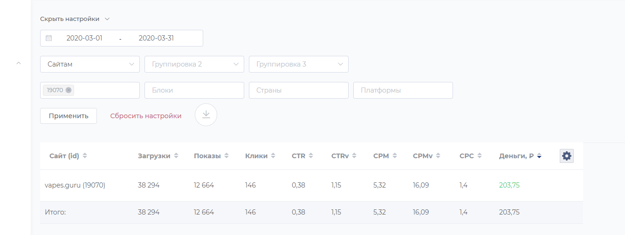Click the download report icon
Image resolution: width=625 pixels, height=235 pixels.
click(206, 114)
